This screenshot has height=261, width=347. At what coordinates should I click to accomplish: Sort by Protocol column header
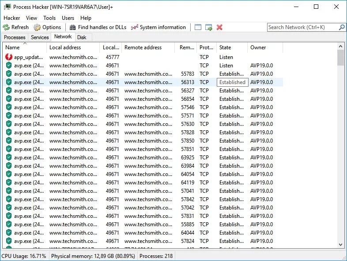(x=207, y=48)
